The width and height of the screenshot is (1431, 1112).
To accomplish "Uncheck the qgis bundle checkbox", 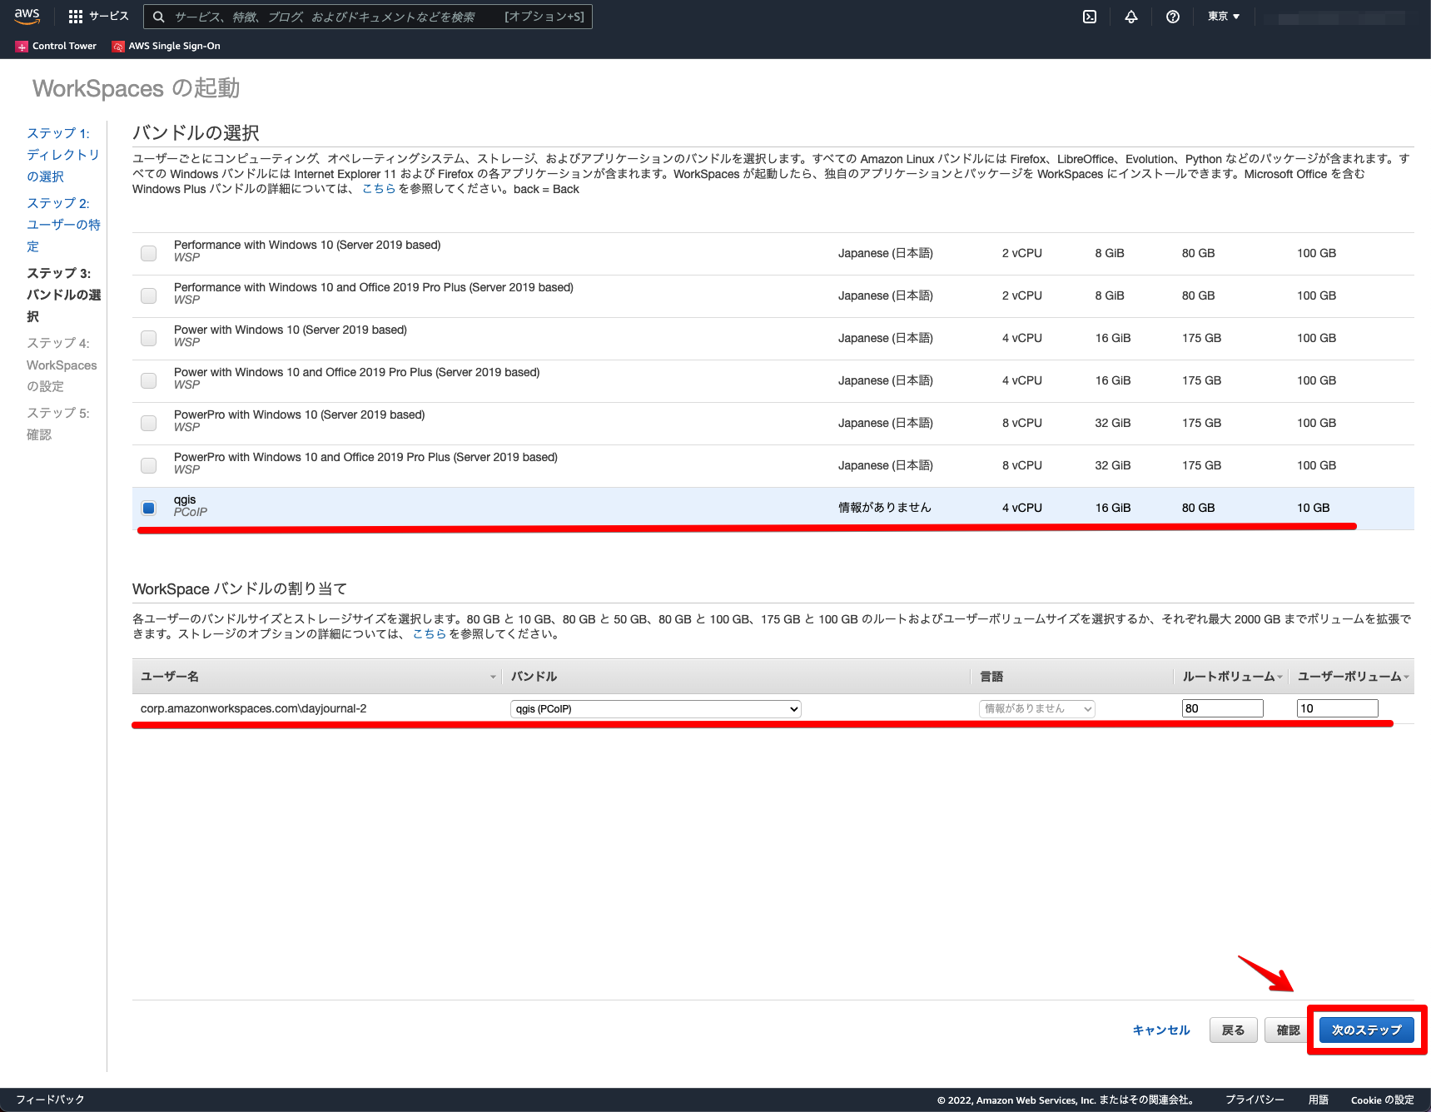I will [148, 507].
